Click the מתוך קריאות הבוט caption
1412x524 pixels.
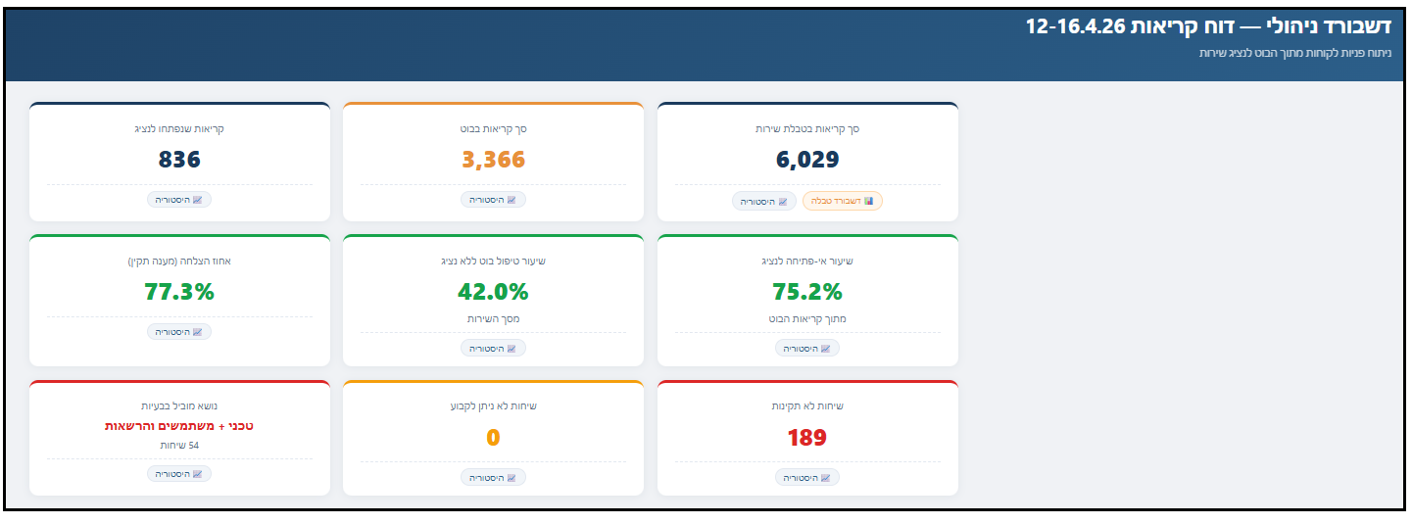[807, 319]
